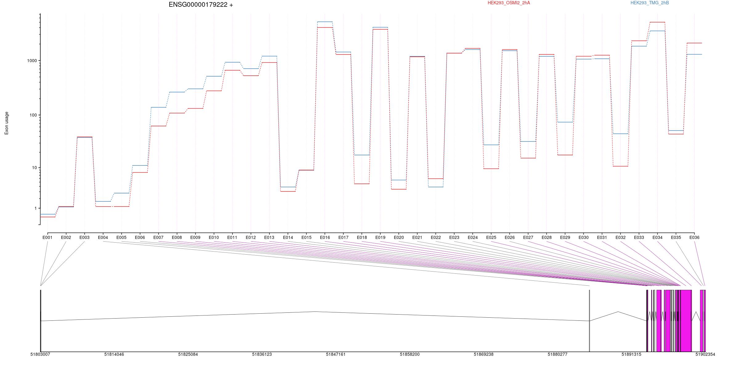Click exon label E023
This screenshot has width=739, height=369.
coord(454,237)
